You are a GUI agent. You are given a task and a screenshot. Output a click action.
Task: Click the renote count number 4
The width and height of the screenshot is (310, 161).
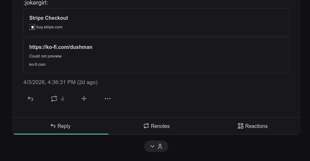pyautogui.click(x=62, y=99)
